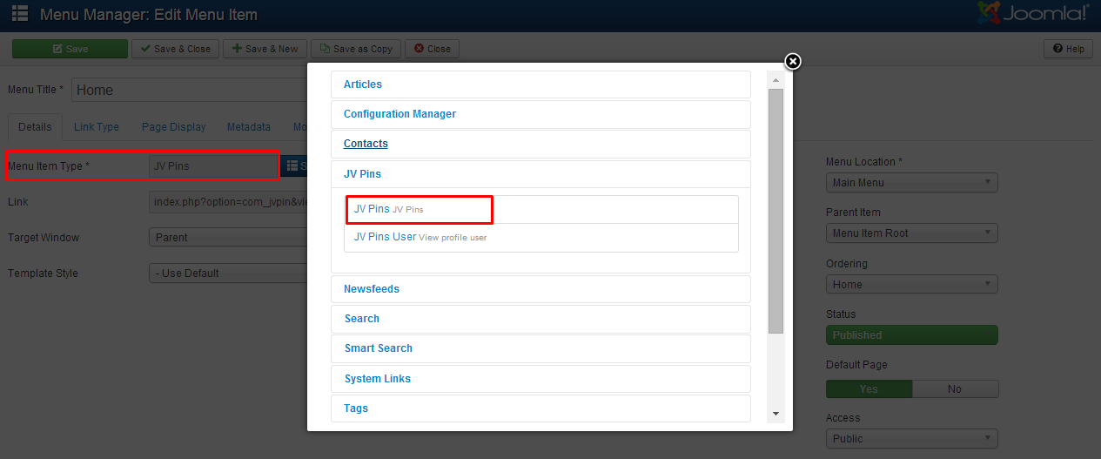1101x459 pixels.
Task: Click the modal scrollbar up arrow
Action: point(775,78)
